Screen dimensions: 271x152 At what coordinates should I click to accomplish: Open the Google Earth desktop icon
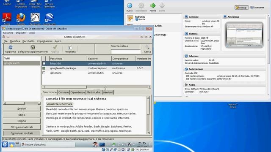click(49, 18)
